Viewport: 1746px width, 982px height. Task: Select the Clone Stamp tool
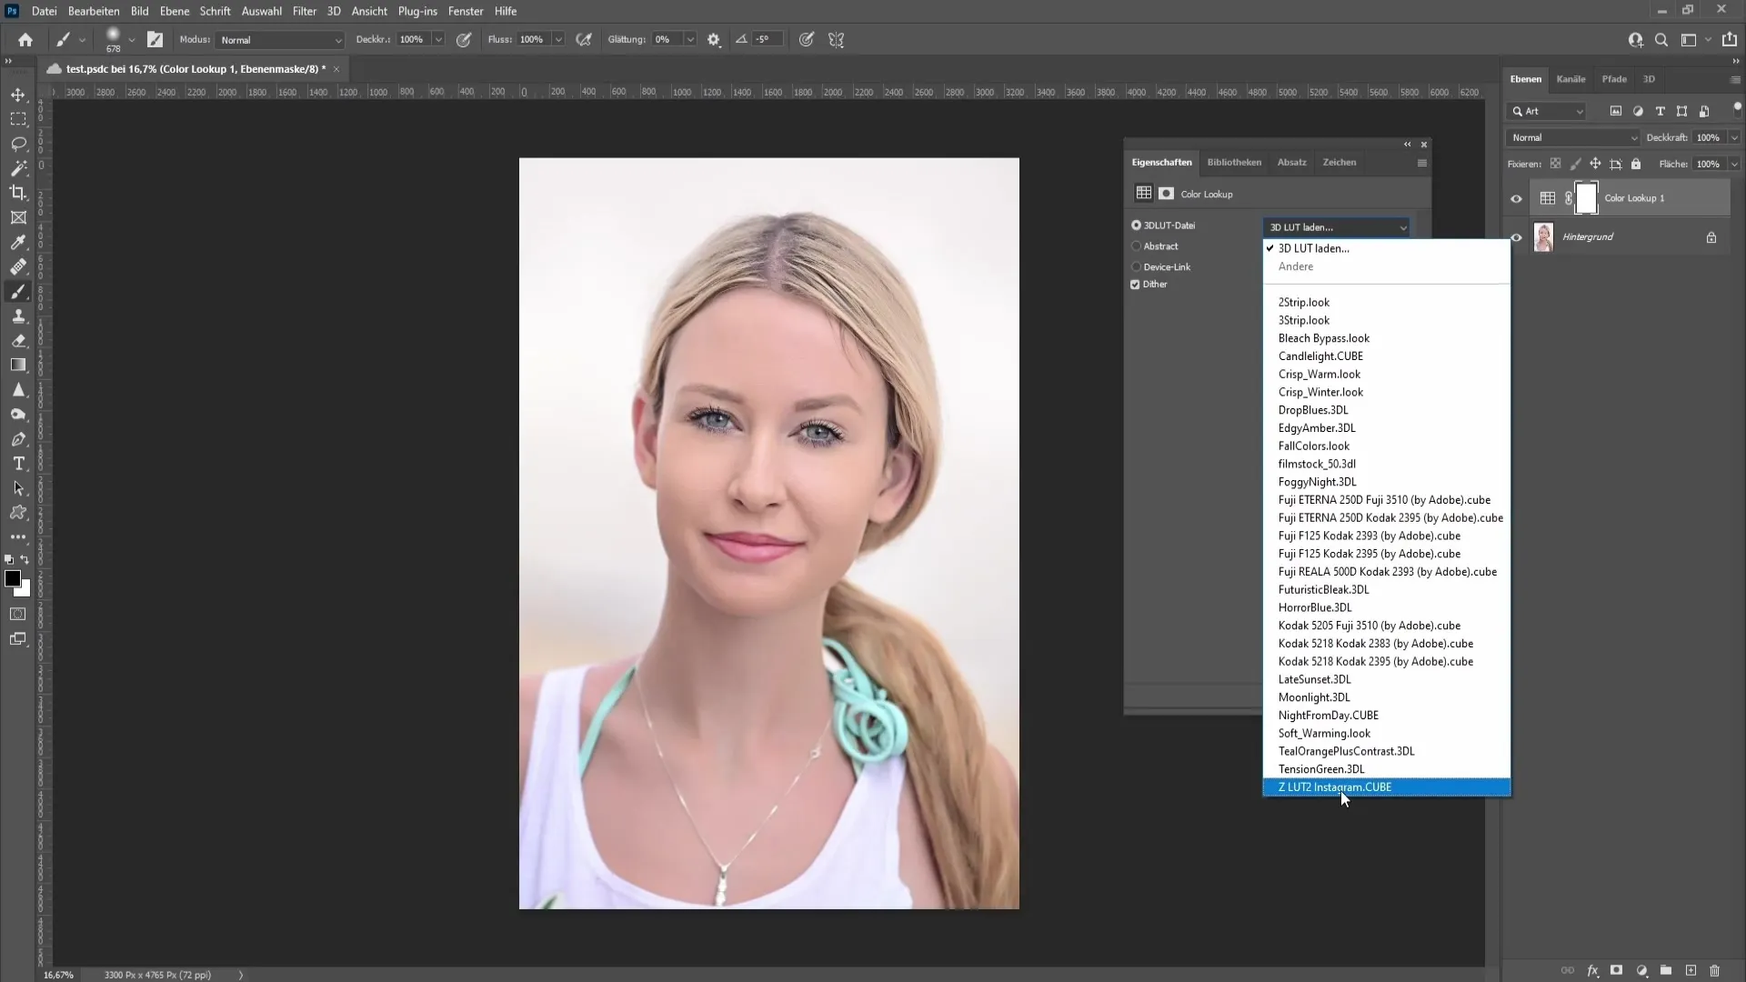tap(18, 316)
